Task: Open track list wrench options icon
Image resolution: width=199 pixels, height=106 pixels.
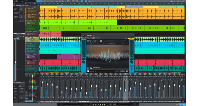Action: (26, 3)
